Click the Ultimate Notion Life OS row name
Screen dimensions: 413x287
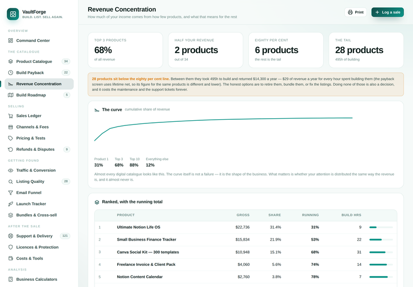(x=138, y=227)
